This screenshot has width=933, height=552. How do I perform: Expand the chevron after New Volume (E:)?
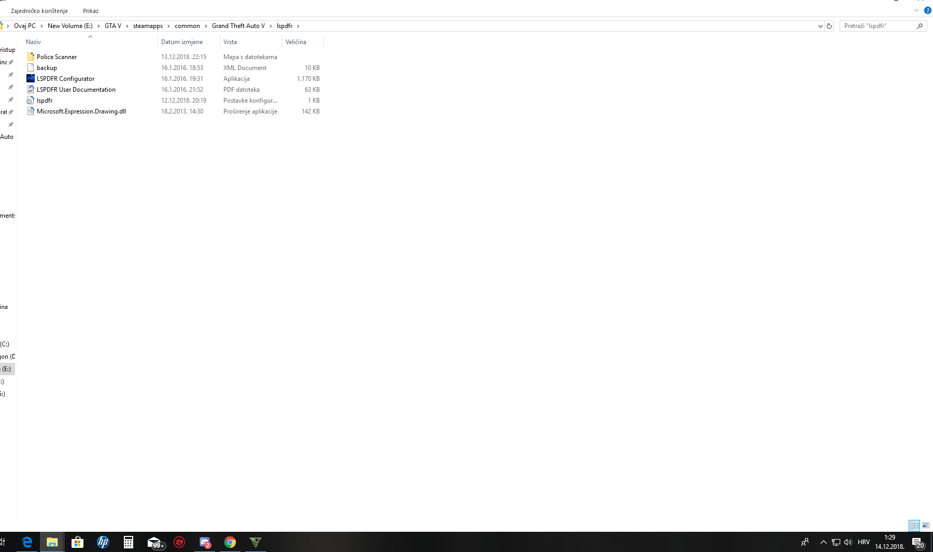tap(98, 26)
